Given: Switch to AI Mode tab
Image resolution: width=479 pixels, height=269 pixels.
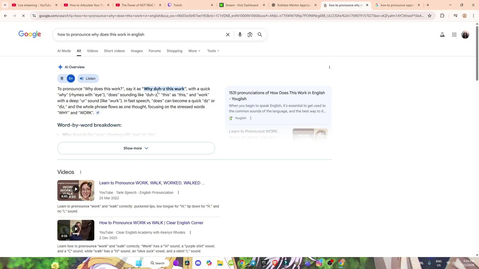Looking at the screenshot, I should (x=64, y=51).
